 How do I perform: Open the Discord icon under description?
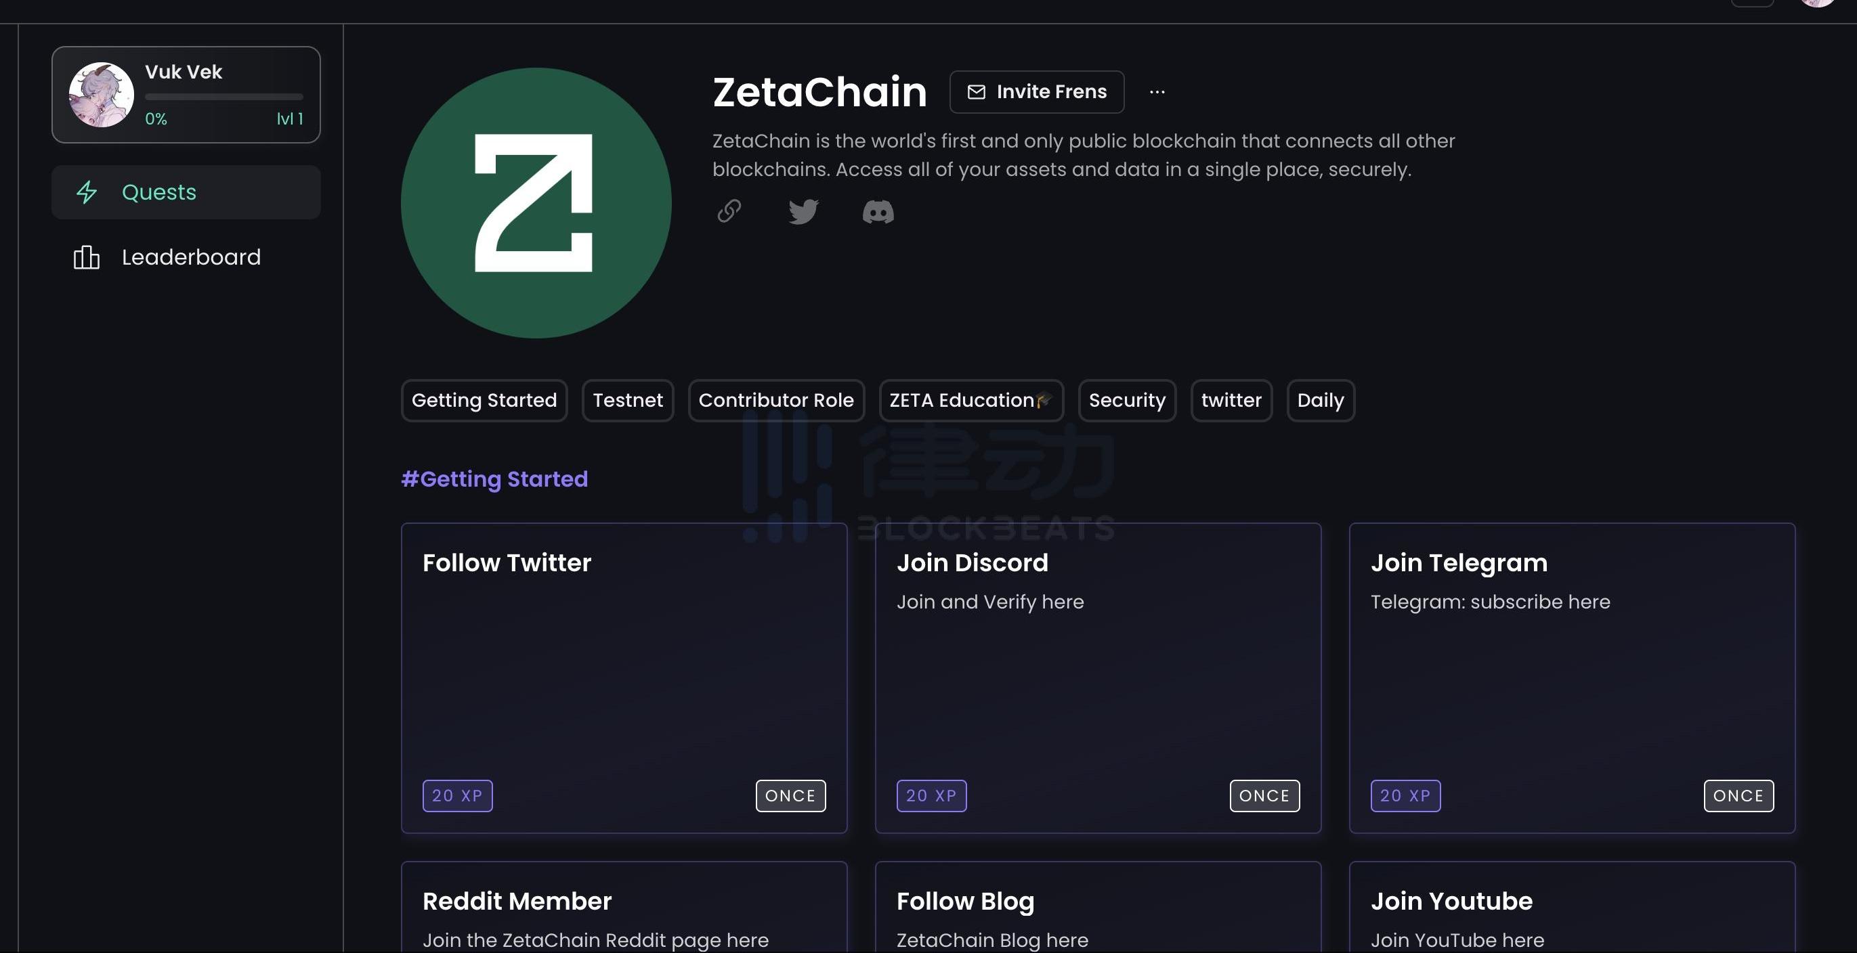[877, 212]
